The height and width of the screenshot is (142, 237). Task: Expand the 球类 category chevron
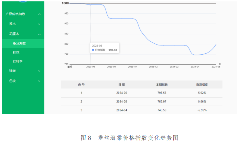click(39, 71)
